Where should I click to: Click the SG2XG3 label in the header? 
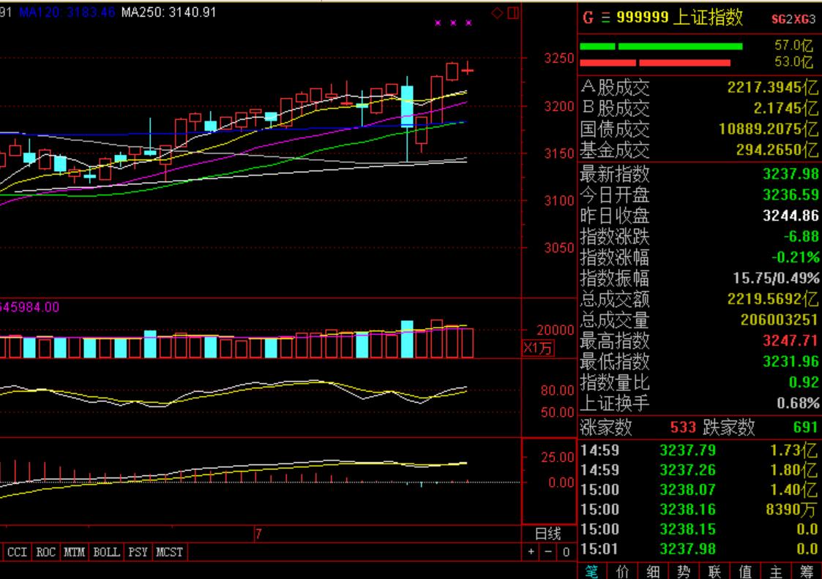[x=793, y=19]
